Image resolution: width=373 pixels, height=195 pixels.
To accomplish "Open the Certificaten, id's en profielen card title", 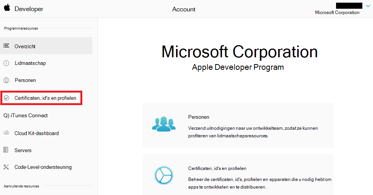I will [x=217, y=168].
